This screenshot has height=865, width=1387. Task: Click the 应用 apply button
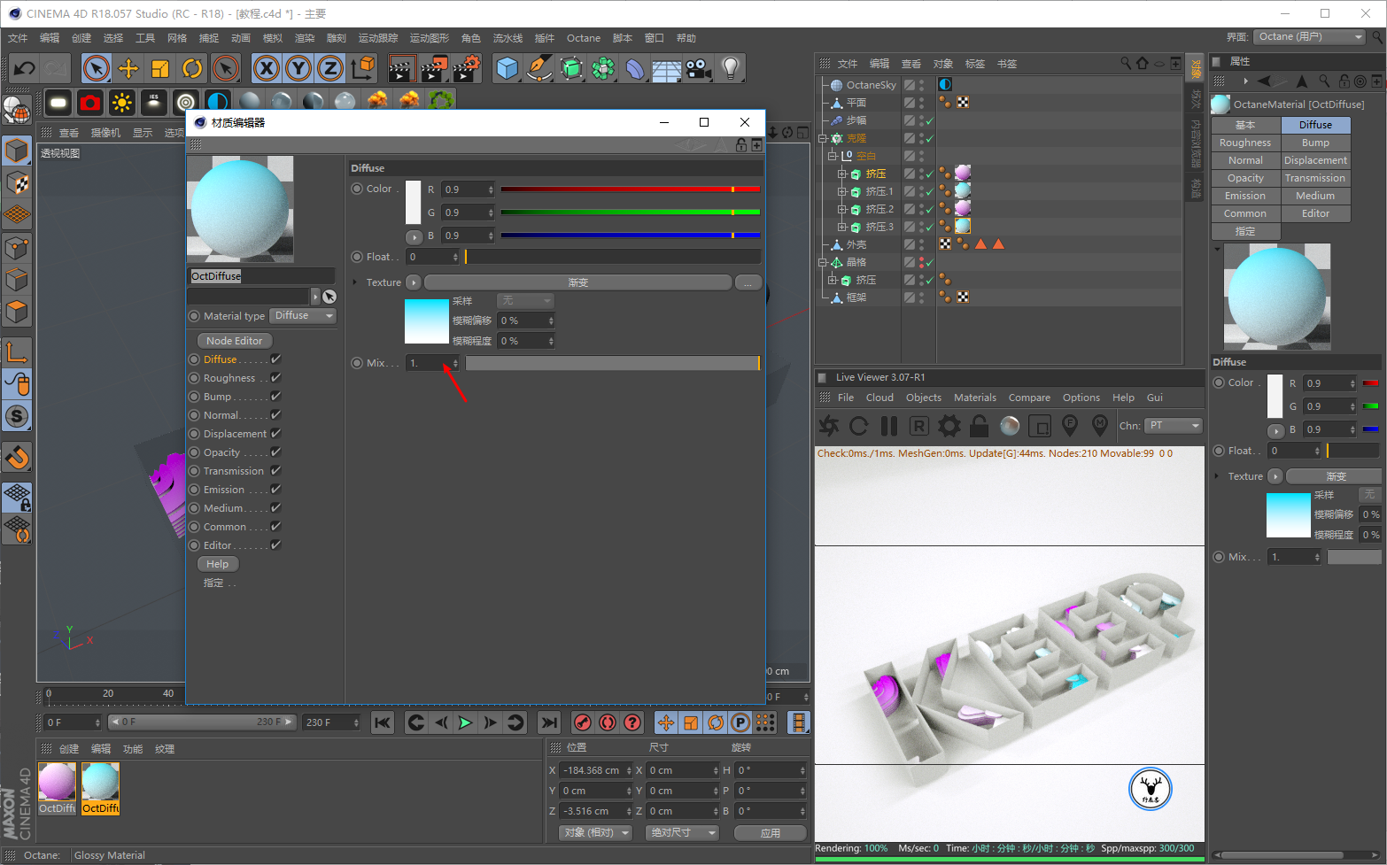771,833
